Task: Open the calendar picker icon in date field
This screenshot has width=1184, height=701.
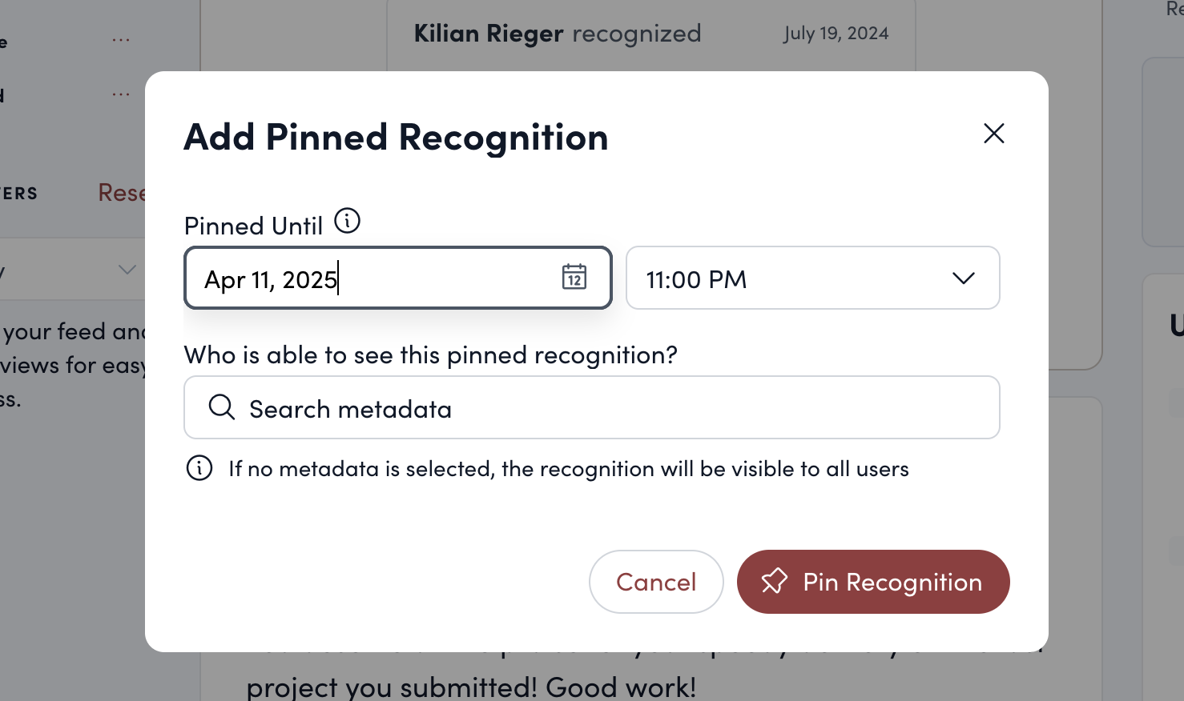Action: (x=574, y=277)
